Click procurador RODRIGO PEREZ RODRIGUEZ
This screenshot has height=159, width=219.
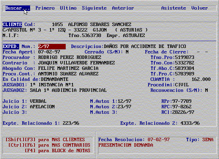69,57
